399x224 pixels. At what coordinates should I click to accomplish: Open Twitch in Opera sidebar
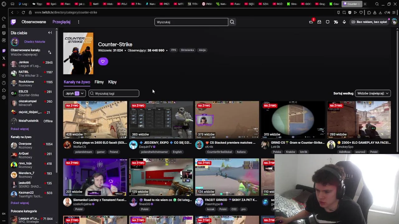click(4, 50)
